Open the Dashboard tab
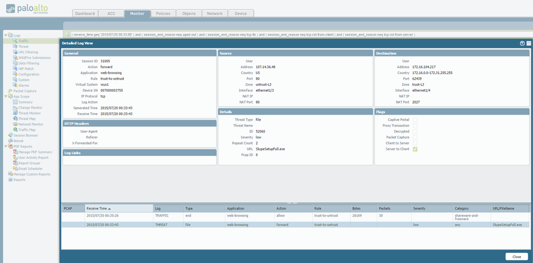533x263 pixels. pyautogui.click(x=85, y=13)
